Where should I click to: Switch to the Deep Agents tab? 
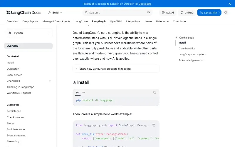(x=30, y=21)
